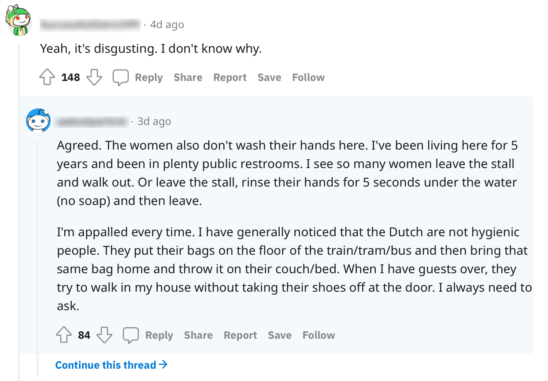The height and width of the screenshot is (381, 548).
Task: Report the nested 84-point reply
Action: (x=240, y=335)
